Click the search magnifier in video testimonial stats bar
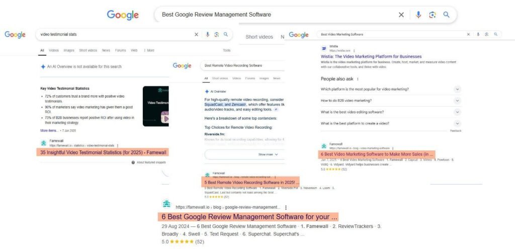This screenshot has width=515, height=249. coord(226,34)
